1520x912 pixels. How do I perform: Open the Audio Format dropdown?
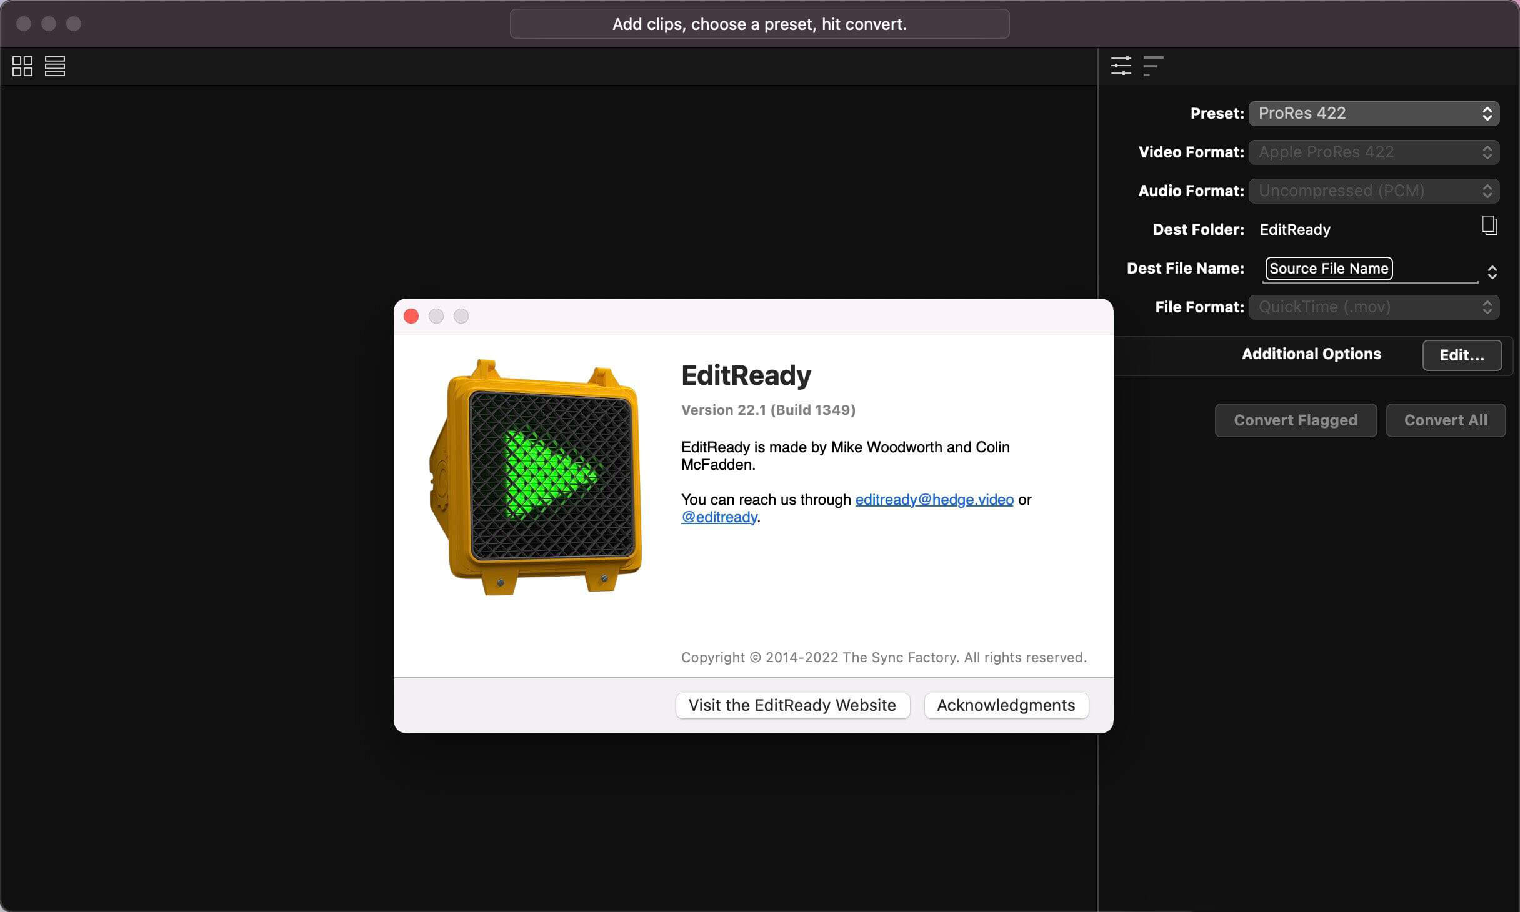1374,191
